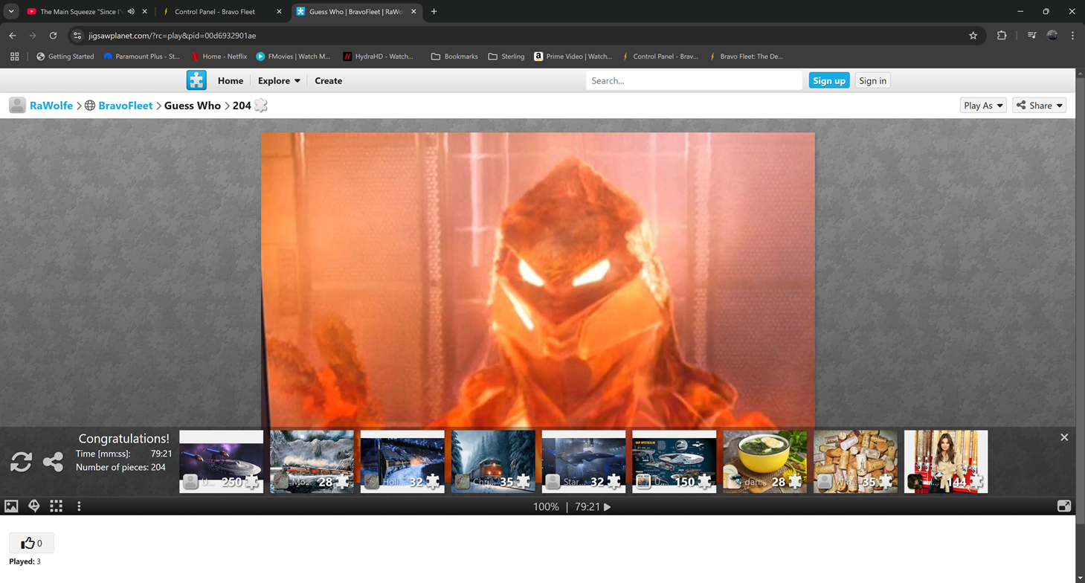Image resolution: width=1085 pixels, height=583 pixels.
Task: Mute the audio on The Main Squeeze tab
Action: click(x=131, y=11)
